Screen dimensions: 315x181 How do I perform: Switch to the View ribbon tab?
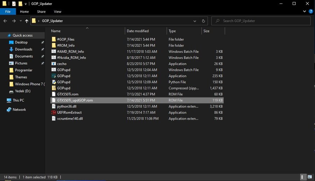point(57,12)
